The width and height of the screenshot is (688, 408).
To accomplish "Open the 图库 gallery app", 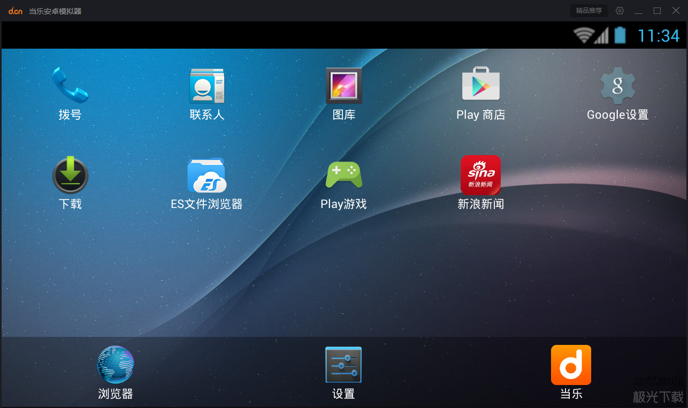I will (343, 86).
